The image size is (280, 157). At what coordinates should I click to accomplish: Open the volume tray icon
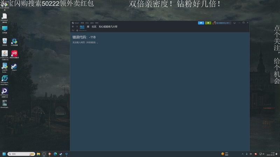(x=263, y=154)
